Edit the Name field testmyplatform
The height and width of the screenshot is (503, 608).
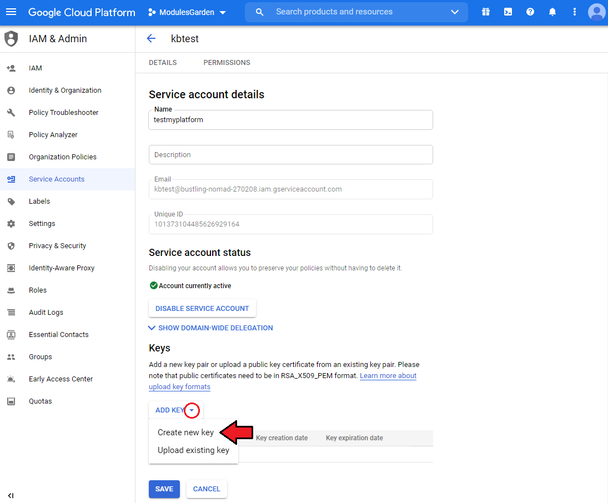(291, 120)
